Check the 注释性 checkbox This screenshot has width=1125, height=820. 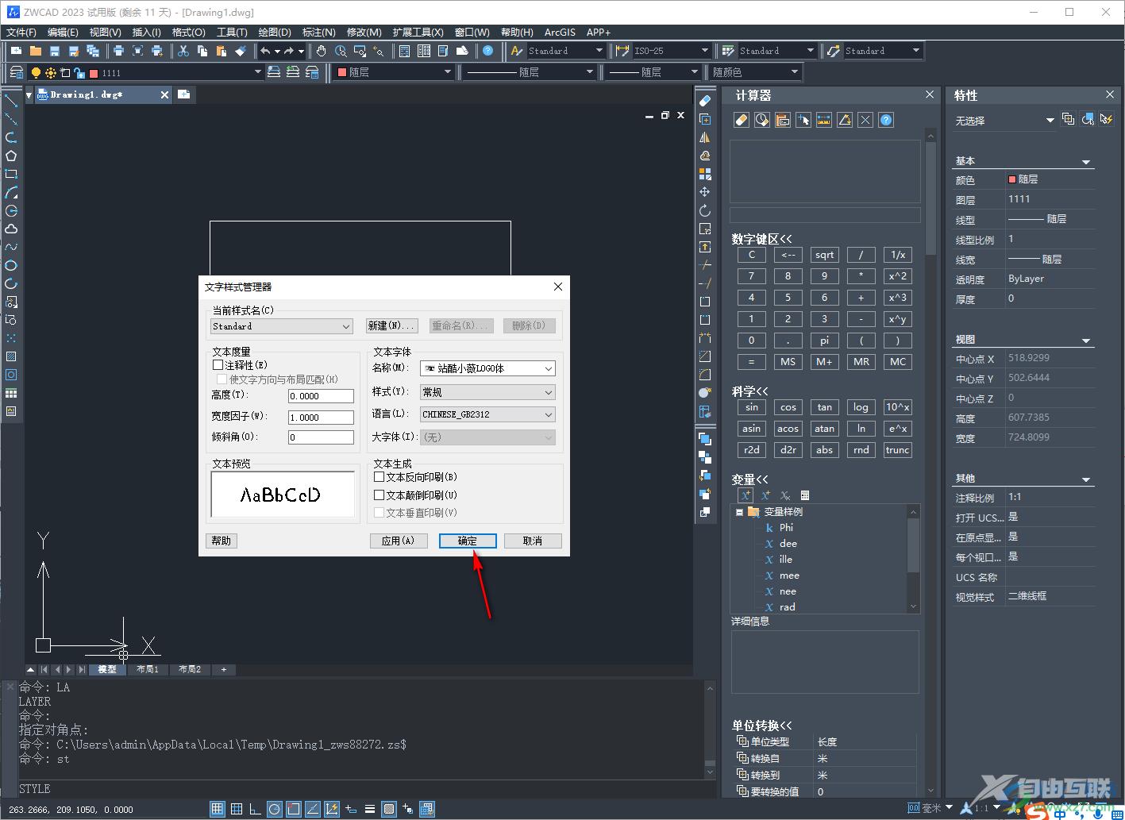218,365
